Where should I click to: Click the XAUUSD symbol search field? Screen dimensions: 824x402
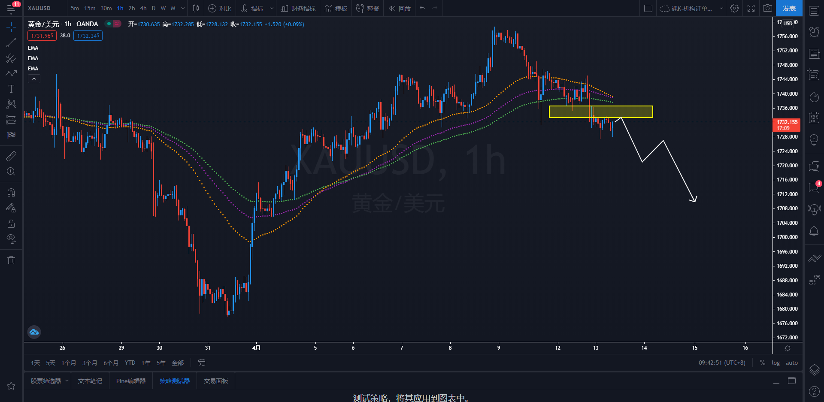[x=39, y=8]
